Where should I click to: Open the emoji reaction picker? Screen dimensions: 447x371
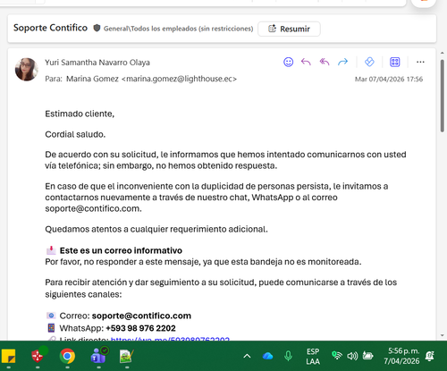point(288,62)
